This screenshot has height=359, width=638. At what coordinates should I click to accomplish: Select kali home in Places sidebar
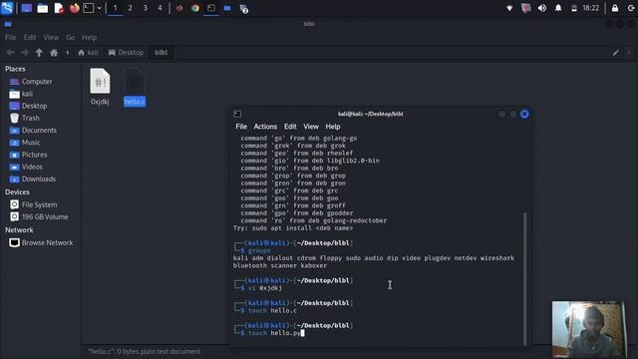point(27,94)
